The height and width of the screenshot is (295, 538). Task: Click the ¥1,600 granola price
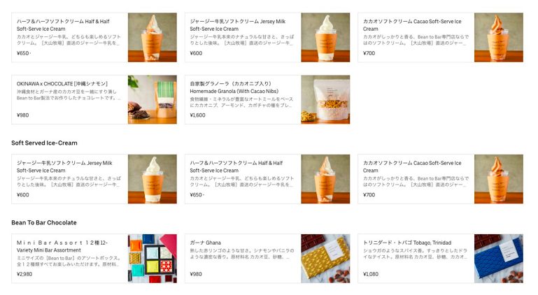point(197,115)
